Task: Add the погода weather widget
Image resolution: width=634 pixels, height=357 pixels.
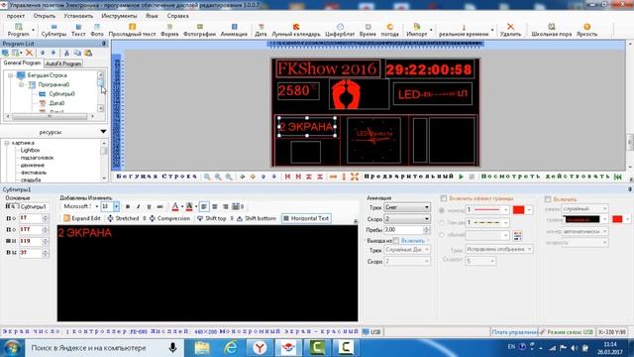Action: coord(389,30)
